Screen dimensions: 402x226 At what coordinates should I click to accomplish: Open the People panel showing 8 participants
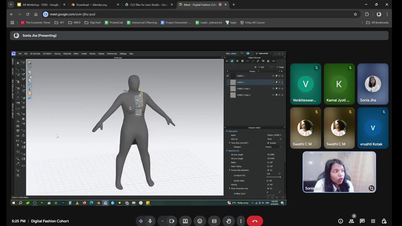point(351,221)
